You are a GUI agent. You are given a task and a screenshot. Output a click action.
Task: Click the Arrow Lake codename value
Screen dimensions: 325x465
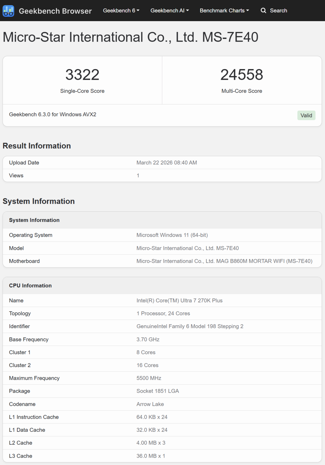coord(150,404)
